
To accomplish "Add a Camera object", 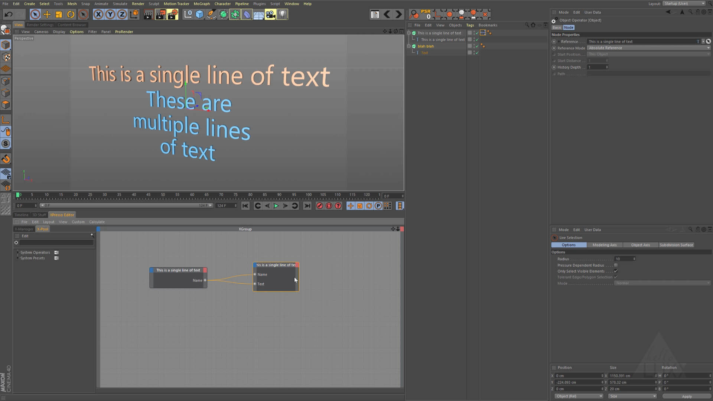I will click(x=270, y=14).
